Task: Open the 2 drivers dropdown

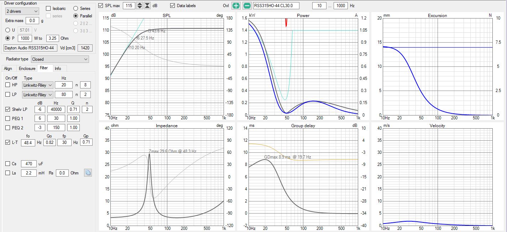Action: (22, 11)
